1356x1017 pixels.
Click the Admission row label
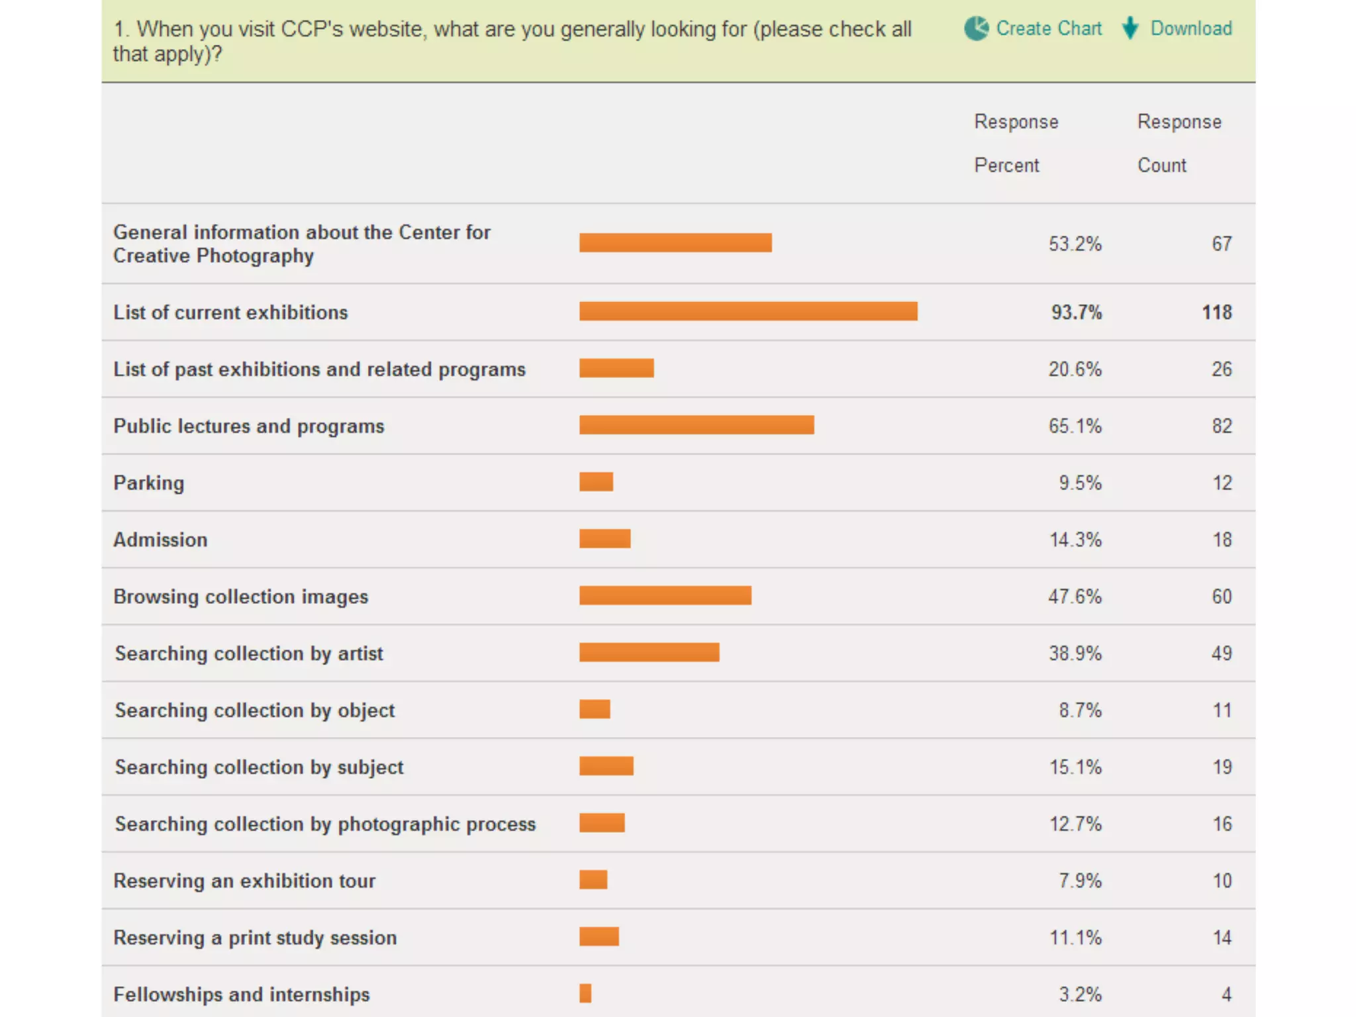pos(160,540)
